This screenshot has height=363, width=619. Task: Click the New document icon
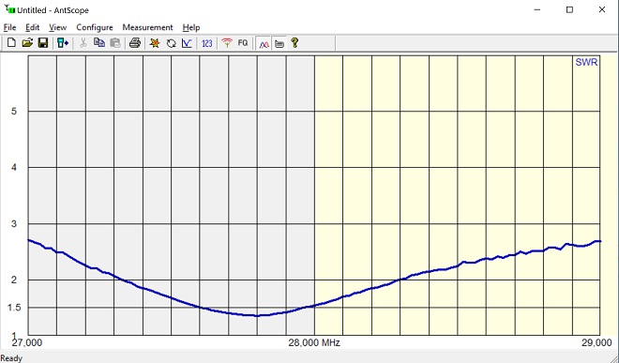tap(11, 43)
